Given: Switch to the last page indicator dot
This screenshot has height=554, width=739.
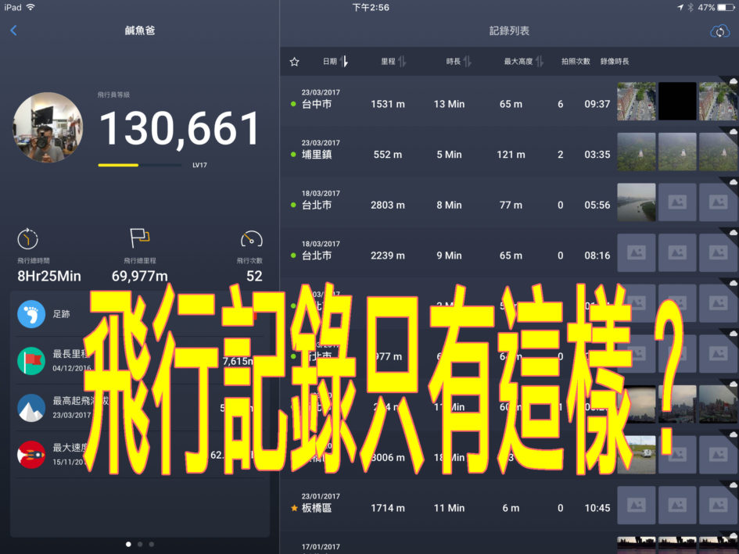Looking at the screenshot, I should (151, 544).
